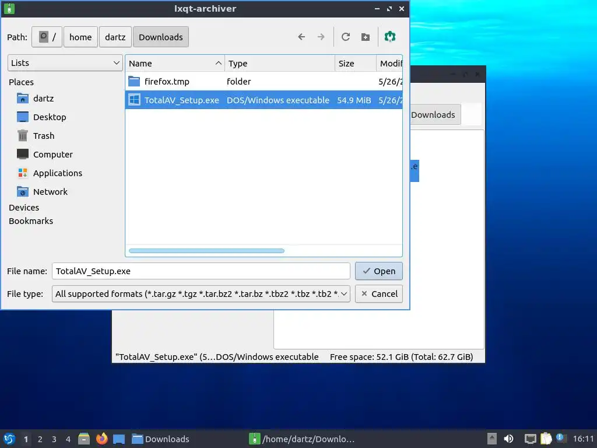The height and width of the screenshot is (448, 597).
Task: Click the horizontal scrollbar of file list
Action: [206, 251]
